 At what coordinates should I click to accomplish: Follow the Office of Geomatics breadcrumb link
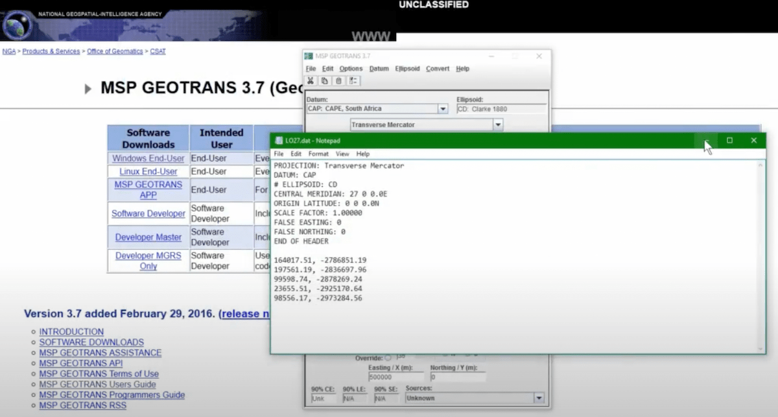[115, 51]
